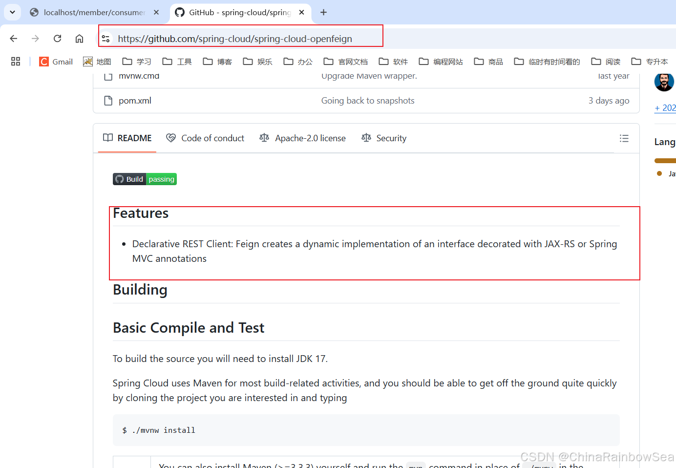Screen dimensions: 676x468
Task: Switch to Apache-2.0 license tab
Action: (x=302, y=138)
